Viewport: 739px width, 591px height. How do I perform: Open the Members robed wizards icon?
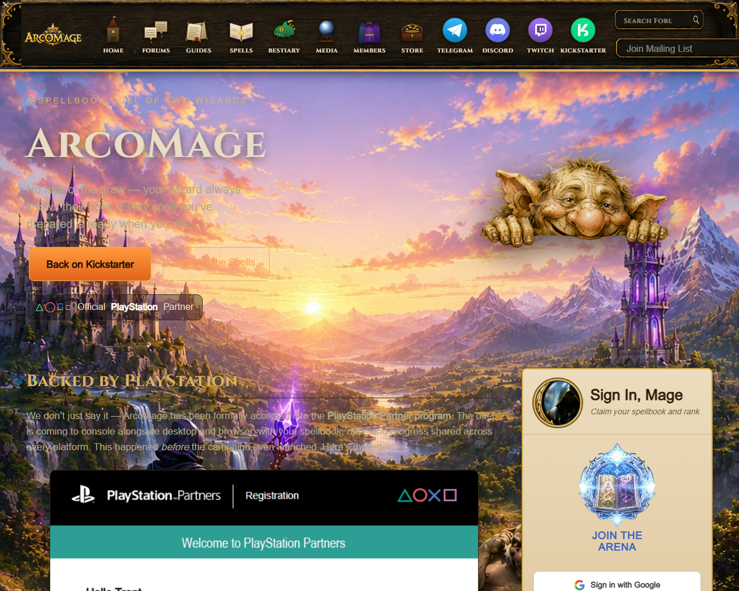tap(369, 32)
